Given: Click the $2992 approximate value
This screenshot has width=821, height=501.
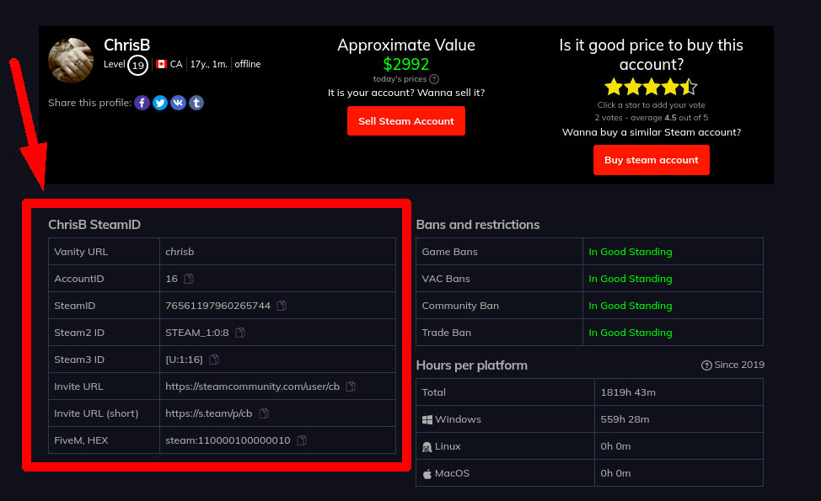Looking at the screenshot, I should [x=405, y=64].
